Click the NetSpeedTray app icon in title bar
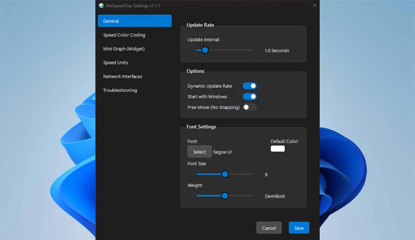 pyautogui.click(x=101, y=5)
